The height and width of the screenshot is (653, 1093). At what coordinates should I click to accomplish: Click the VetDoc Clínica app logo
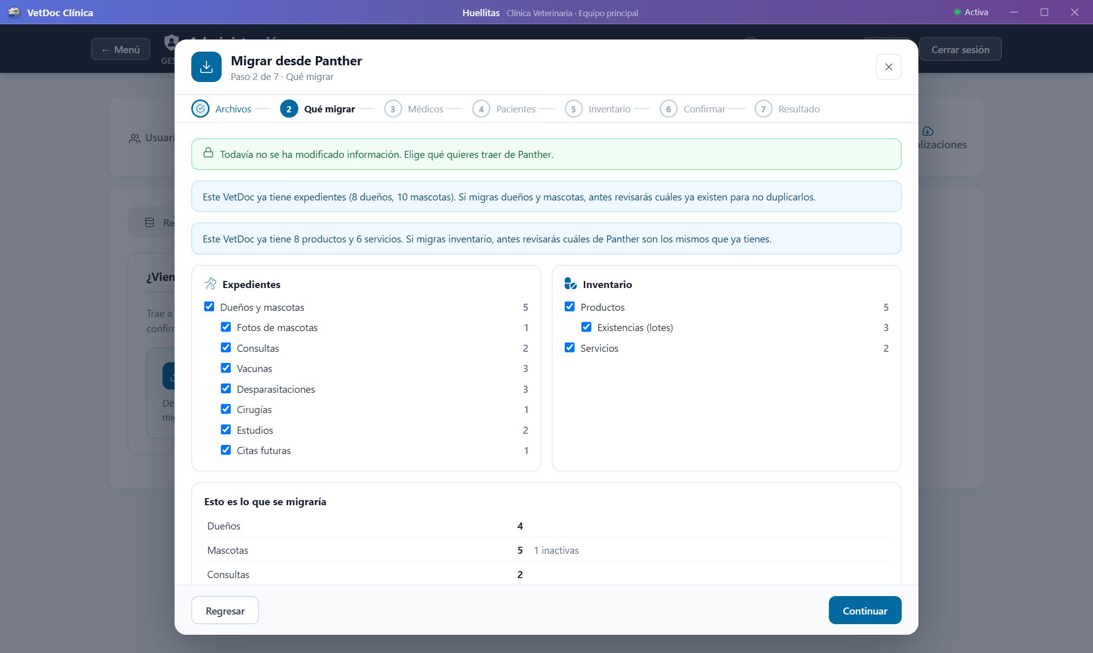point(14,12)
